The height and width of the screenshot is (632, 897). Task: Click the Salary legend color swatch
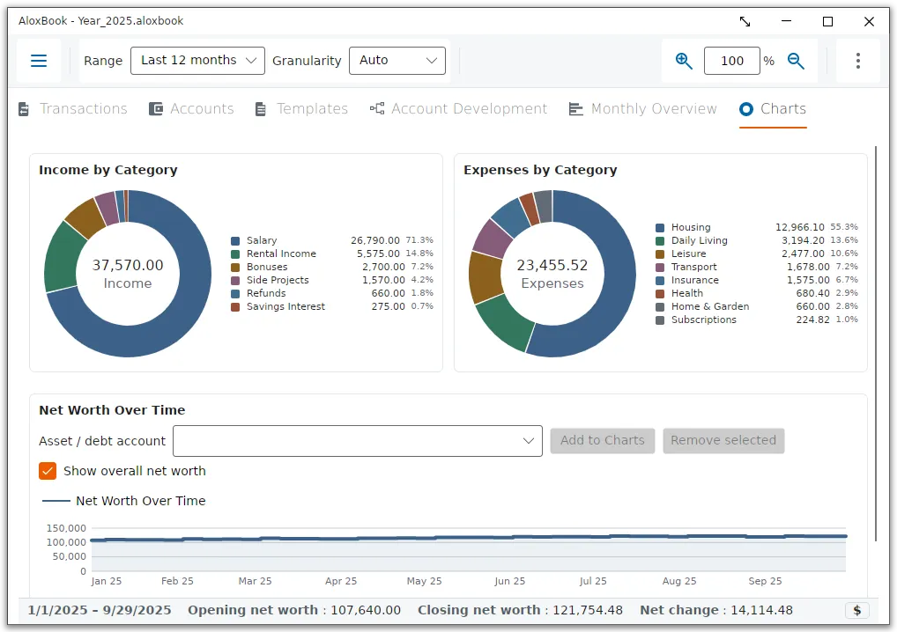(235, 240)
